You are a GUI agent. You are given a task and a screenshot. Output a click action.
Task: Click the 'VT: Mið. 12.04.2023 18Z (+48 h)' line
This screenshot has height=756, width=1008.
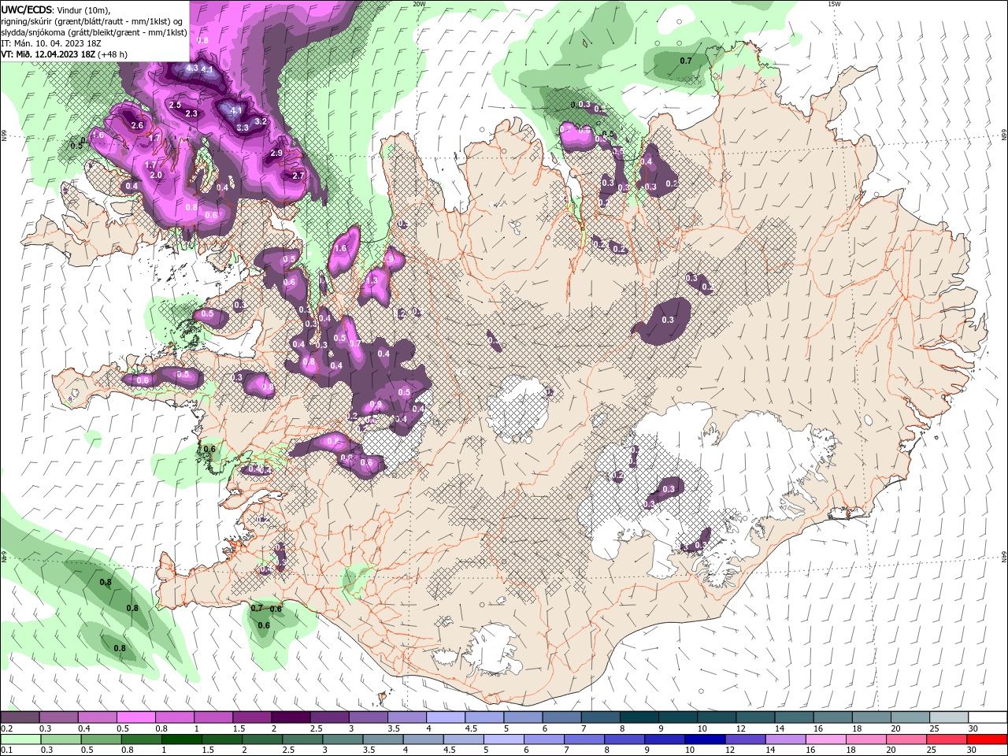tap(64, 54)
